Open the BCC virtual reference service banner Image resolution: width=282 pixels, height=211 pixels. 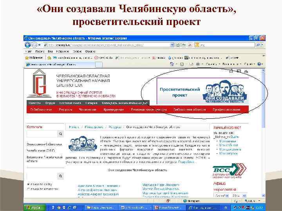pos(229,170)
